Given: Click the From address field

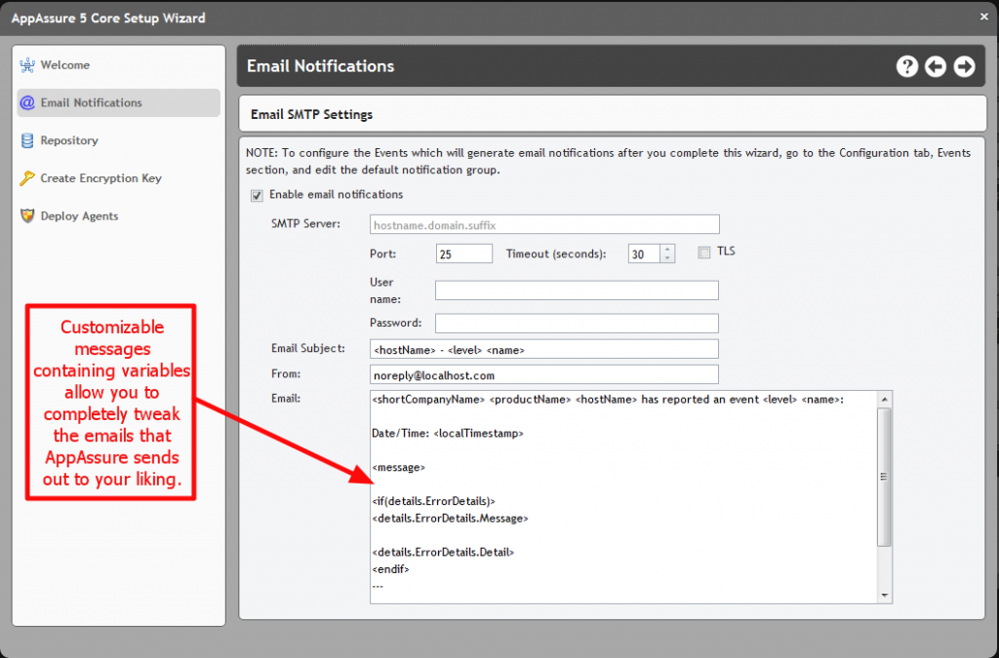Looking at the screenshot, I should (544, 375).
